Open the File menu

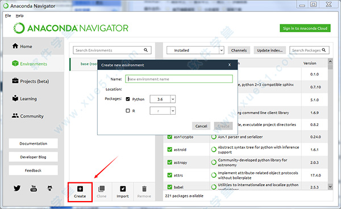pos(8,16)
